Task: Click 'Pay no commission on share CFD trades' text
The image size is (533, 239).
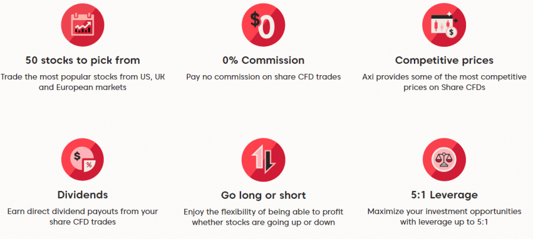Action: point(263,76)
